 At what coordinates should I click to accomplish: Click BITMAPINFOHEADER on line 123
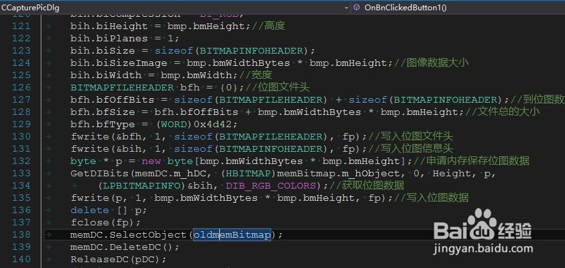pos(251,51)
